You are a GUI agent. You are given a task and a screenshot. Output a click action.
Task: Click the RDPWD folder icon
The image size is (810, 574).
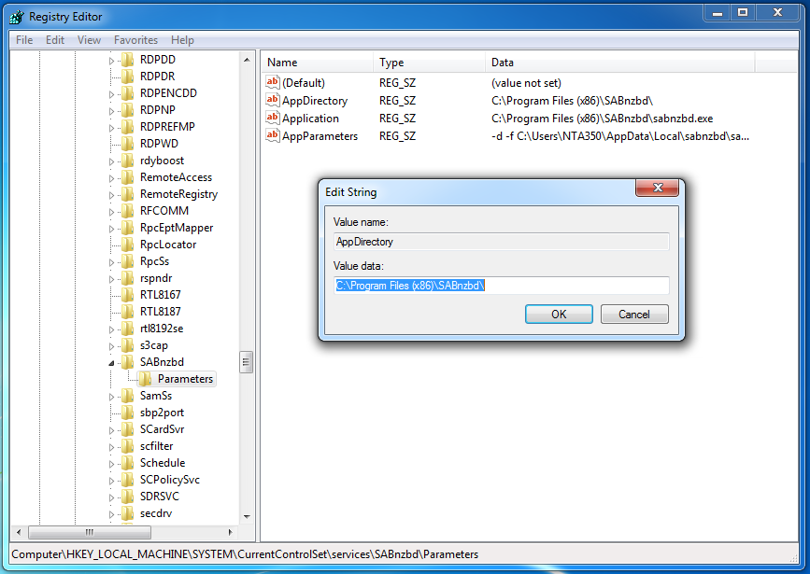[x=127, y=144]
